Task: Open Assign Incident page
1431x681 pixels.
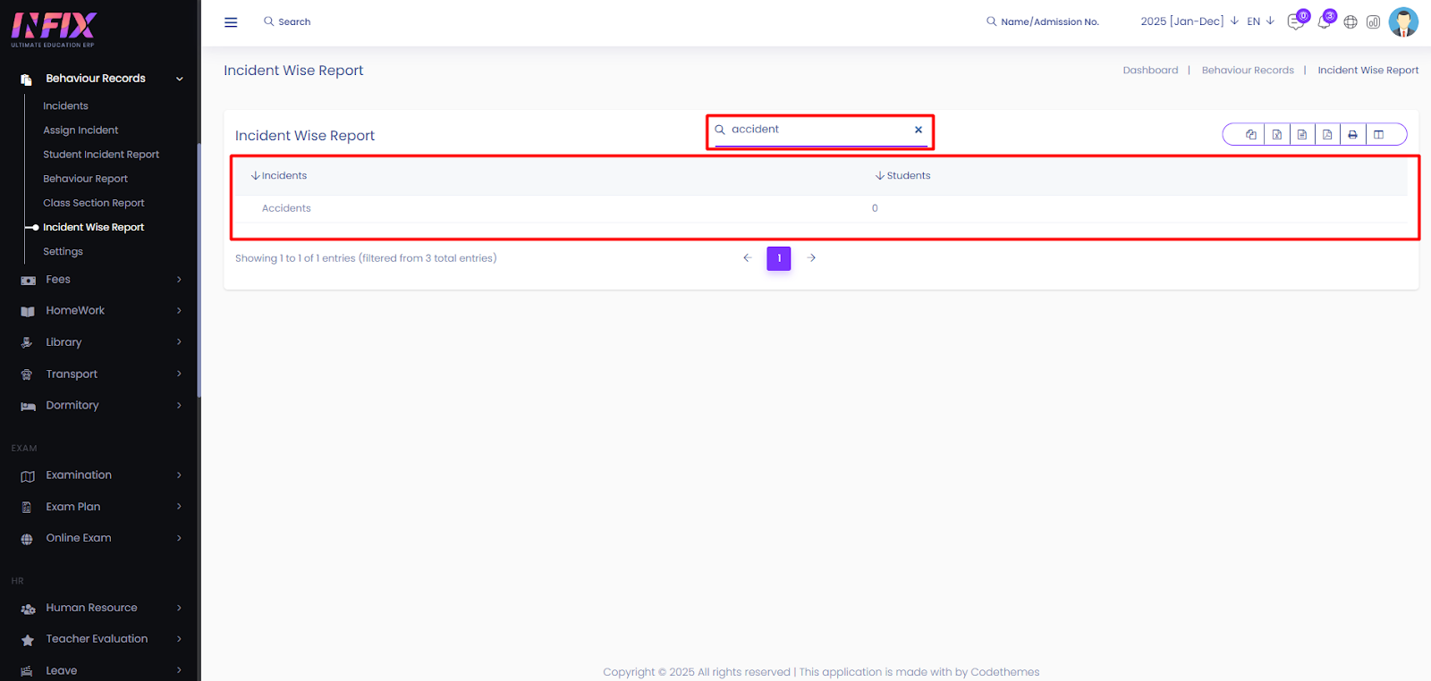Action: pyautogui.click(x=80, y=130)
